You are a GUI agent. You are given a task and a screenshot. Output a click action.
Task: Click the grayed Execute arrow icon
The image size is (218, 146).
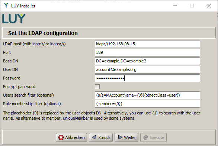146,137
